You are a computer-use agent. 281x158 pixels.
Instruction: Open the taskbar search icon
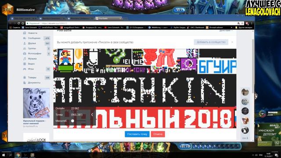[x=11, y=155]
